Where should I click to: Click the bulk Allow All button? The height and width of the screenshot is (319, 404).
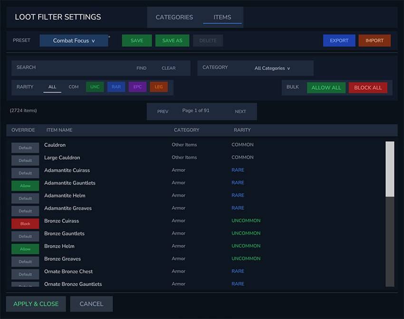coord(326,88)
